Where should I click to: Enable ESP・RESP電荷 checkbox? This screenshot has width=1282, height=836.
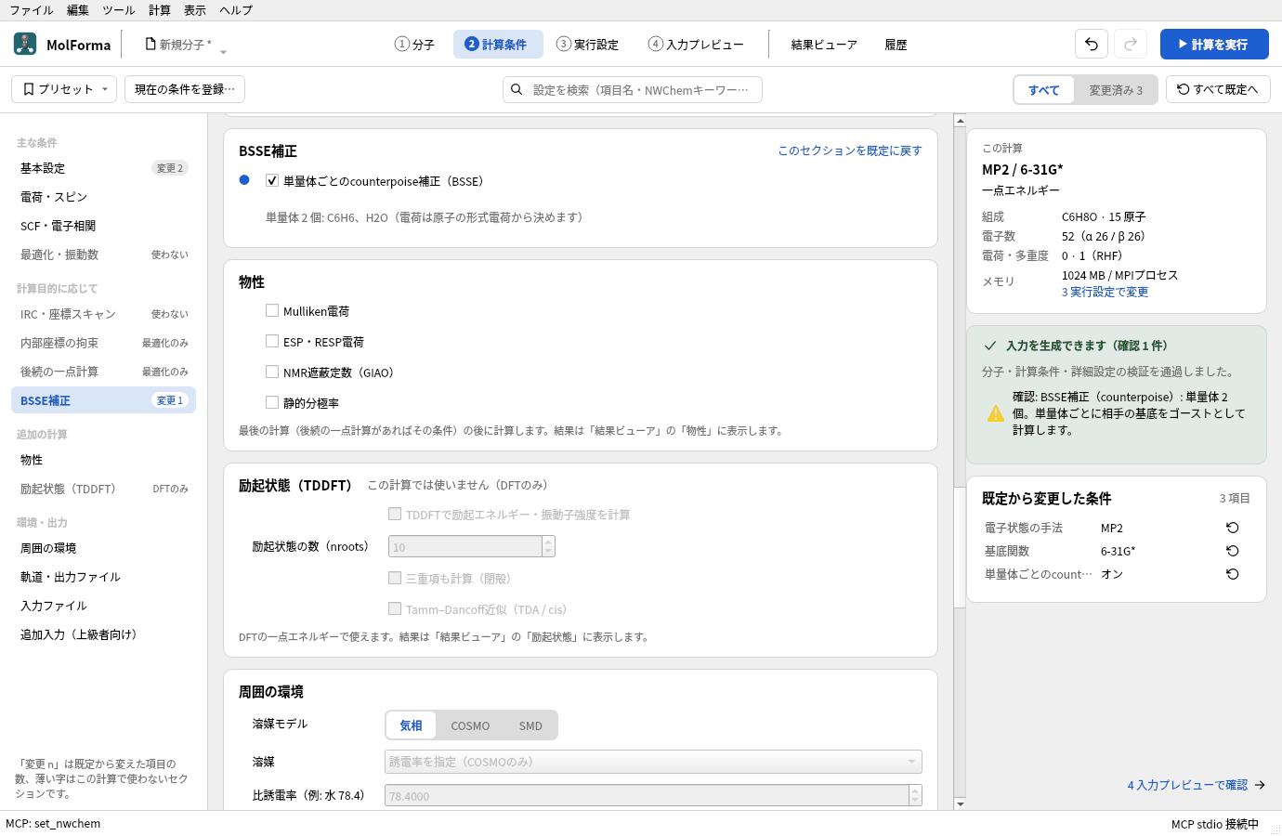[272, 341]
